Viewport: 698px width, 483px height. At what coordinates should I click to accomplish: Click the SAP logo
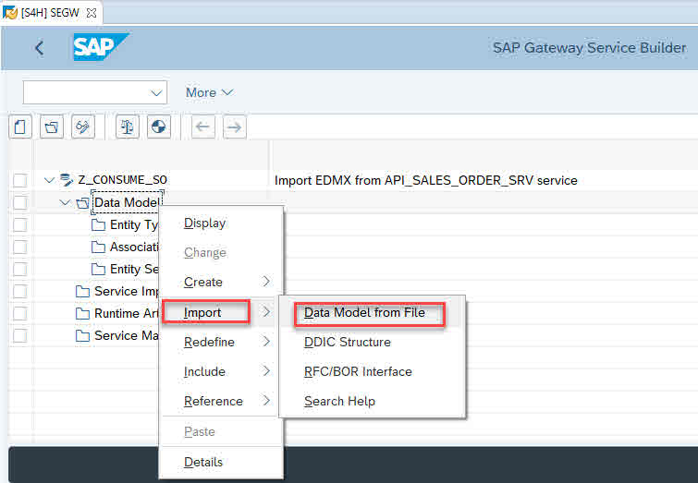point(101,47)
